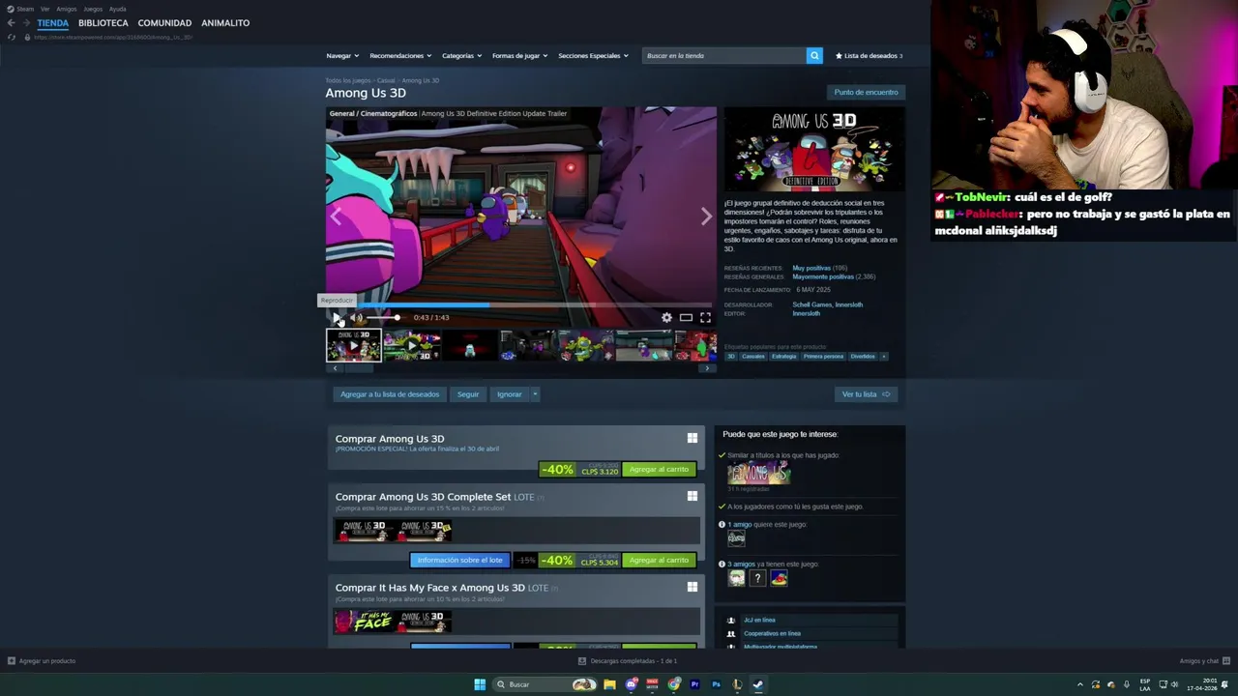Select the Estrategia tag
The image size is (1238, 696).
point(783,357)
